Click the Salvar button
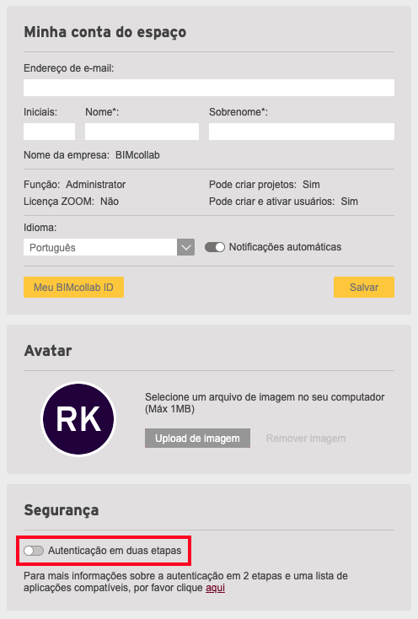The height and width of the screenshot is (619, 418). [x=364, y=287]
